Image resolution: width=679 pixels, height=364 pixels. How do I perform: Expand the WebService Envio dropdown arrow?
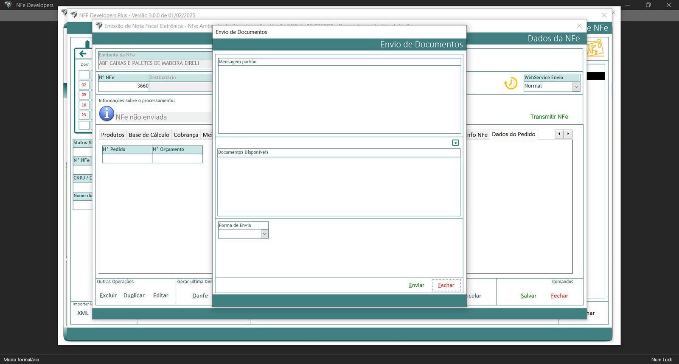click(x=576, y=87)
